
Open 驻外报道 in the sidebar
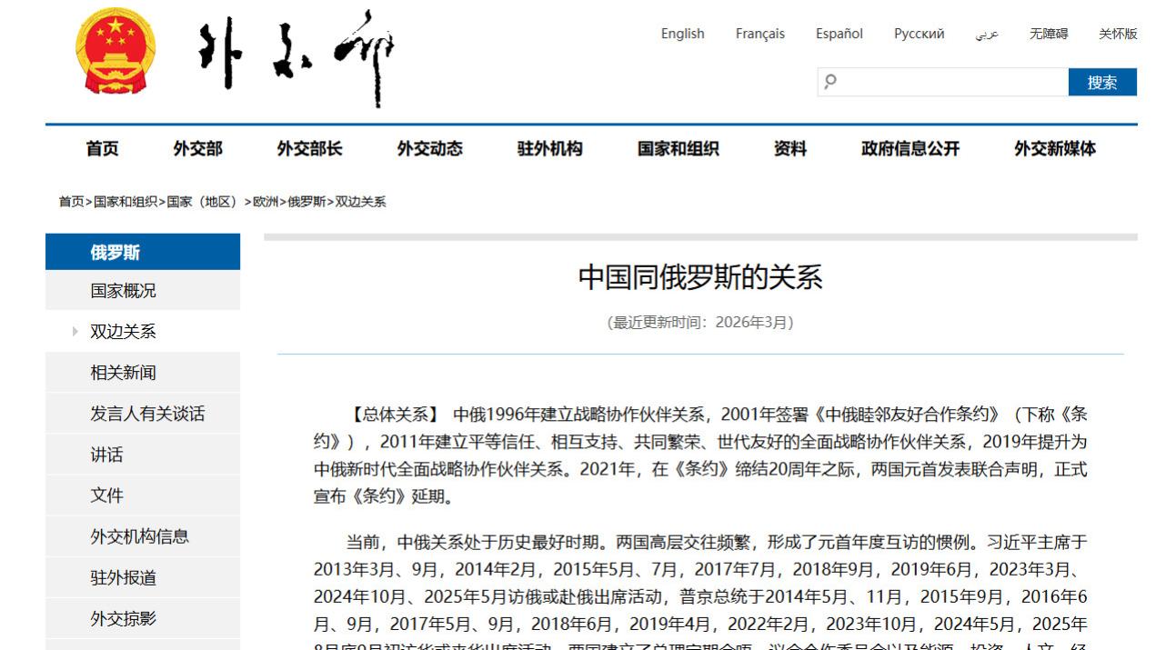[143, 577]
